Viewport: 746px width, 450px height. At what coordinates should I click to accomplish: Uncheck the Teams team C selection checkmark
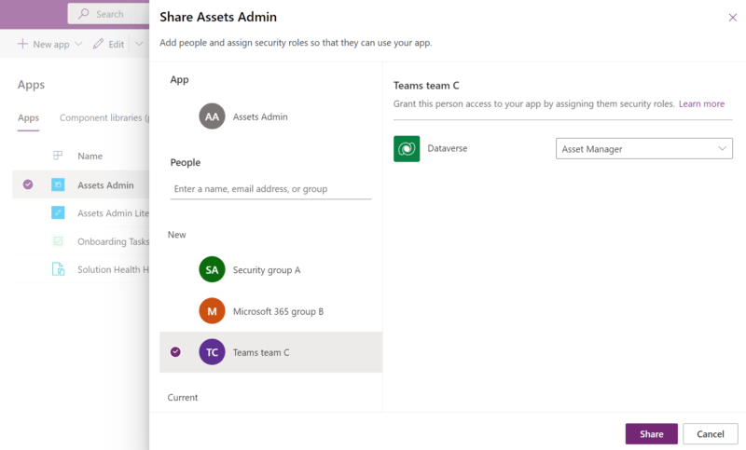pos(175,351)
